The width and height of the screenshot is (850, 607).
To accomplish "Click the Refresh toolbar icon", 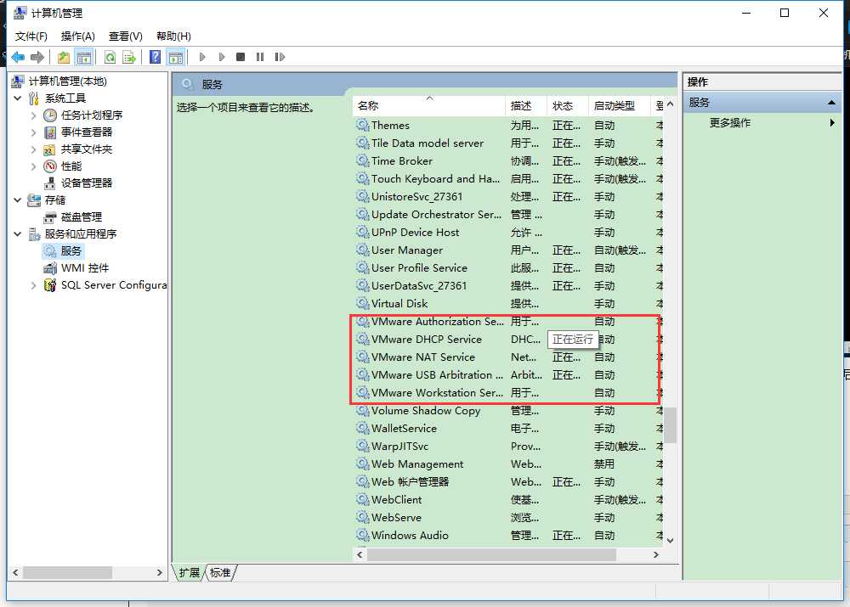I will [x=110, y=57].
